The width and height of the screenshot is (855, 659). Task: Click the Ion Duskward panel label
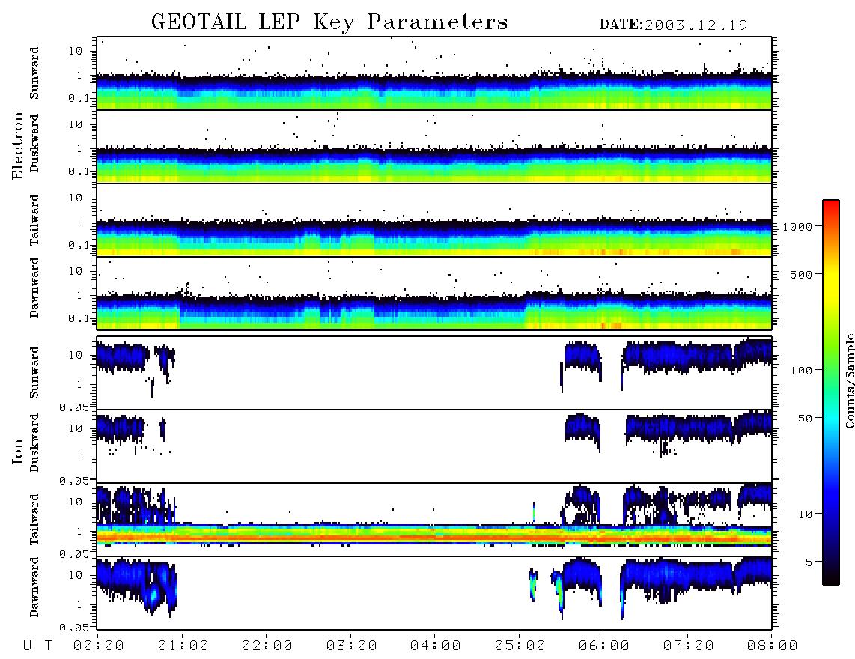click(x=34, y=443)
